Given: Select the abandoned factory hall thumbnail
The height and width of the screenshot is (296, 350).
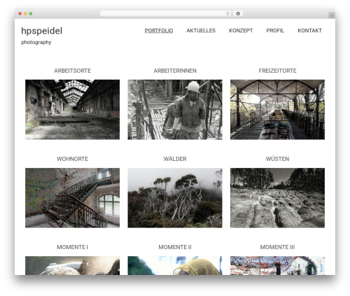Looking at the screenshot, I should pyautogui.click(x=73, y=110).
